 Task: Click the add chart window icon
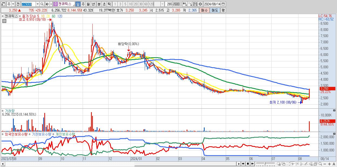279,164
